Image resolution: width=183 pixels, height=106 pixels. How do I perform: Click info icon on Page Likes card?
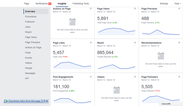tap(91, 43)
